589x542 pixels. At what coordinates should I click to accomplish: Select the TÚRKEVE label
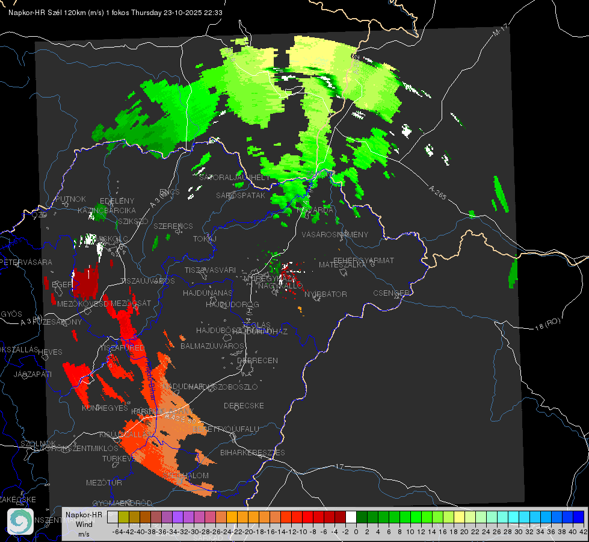(119, 458)
